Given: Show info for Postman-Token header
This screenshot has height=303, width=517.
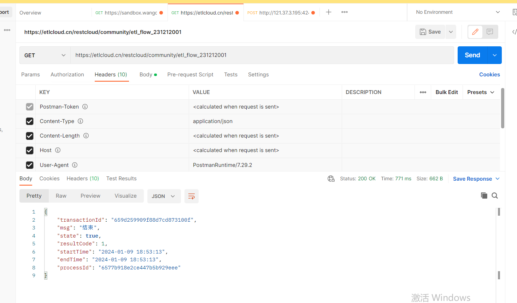Looking at the screenshot, I should 85,106.
